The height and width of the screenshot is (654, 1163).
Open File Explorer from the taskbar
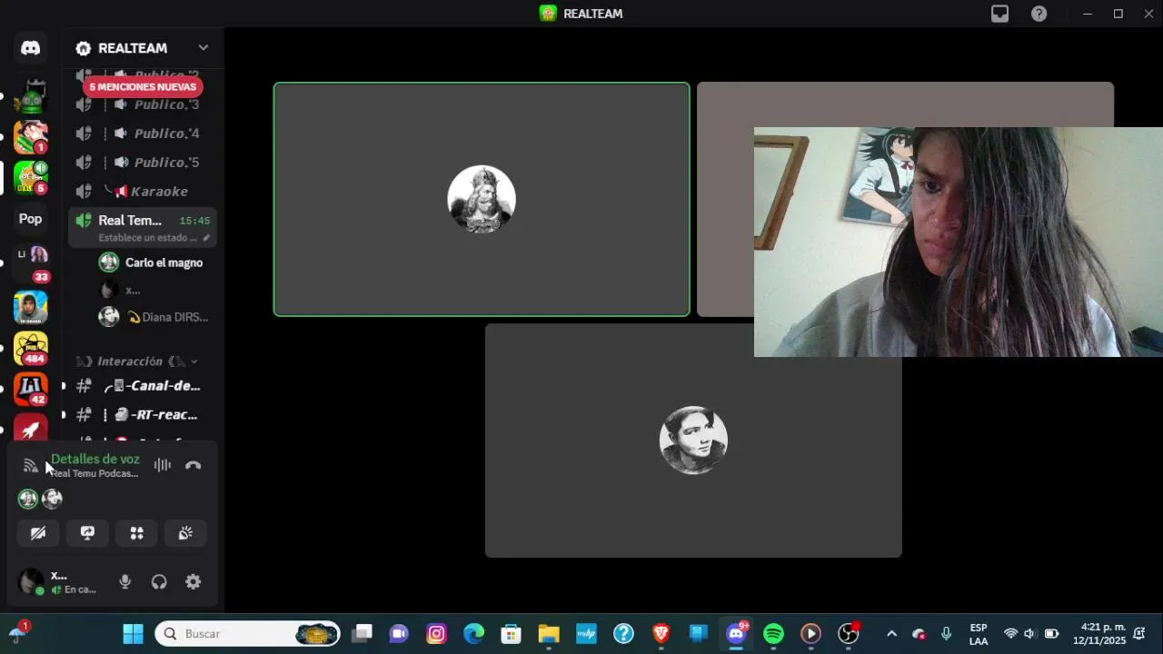tap(549, 634)
